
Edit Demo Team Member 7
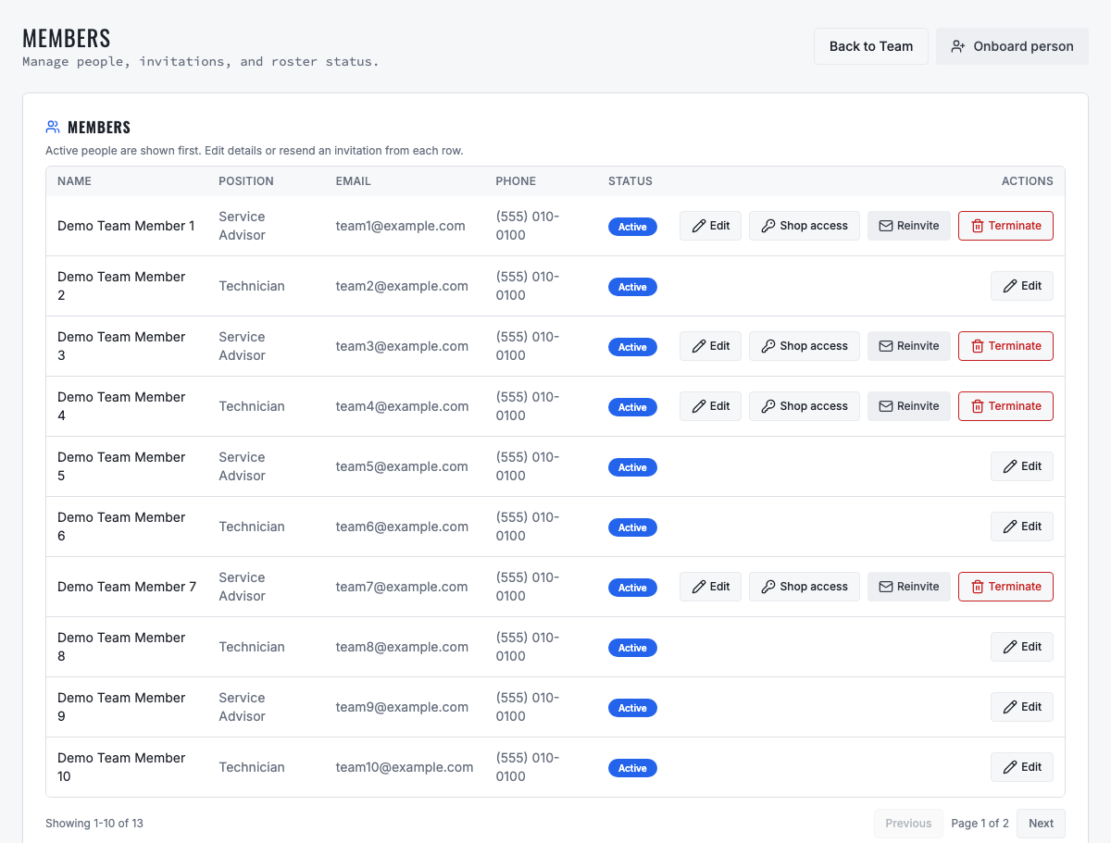[x=710, y=587]
